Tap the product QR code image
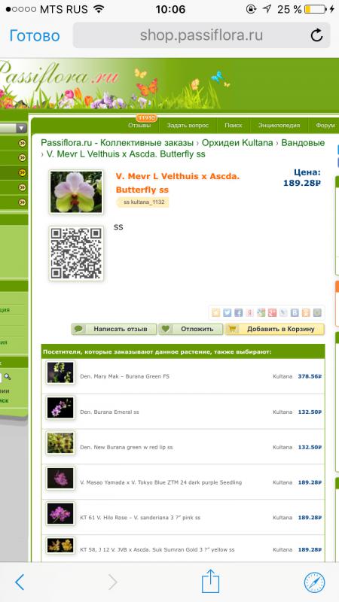Screen dimensions: 339x602 [76, 253]
